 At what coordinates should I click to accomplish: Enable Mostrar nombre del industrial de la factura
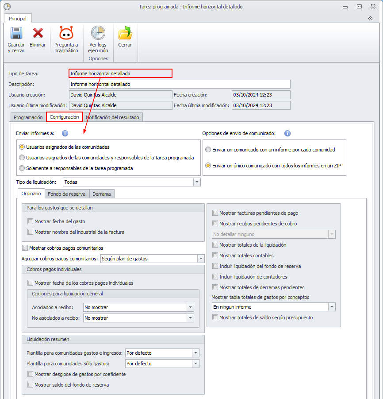pos(30,232)
